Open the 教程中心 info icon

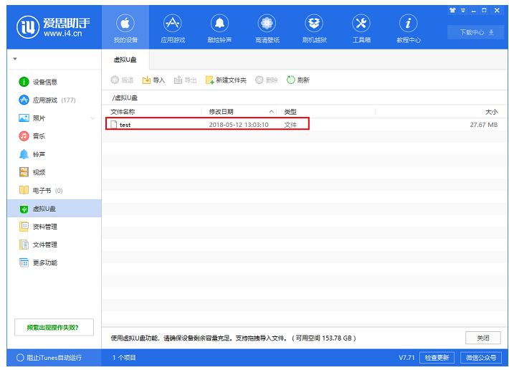click(408, 24)
